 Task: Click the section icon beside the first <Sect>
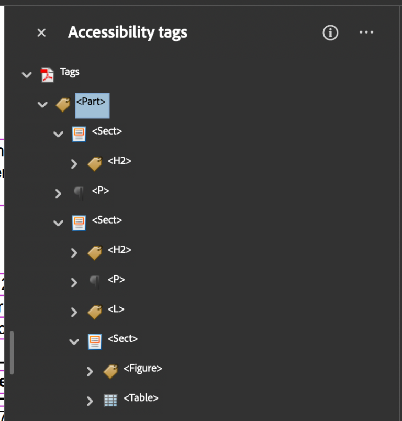tap(79, 134)
